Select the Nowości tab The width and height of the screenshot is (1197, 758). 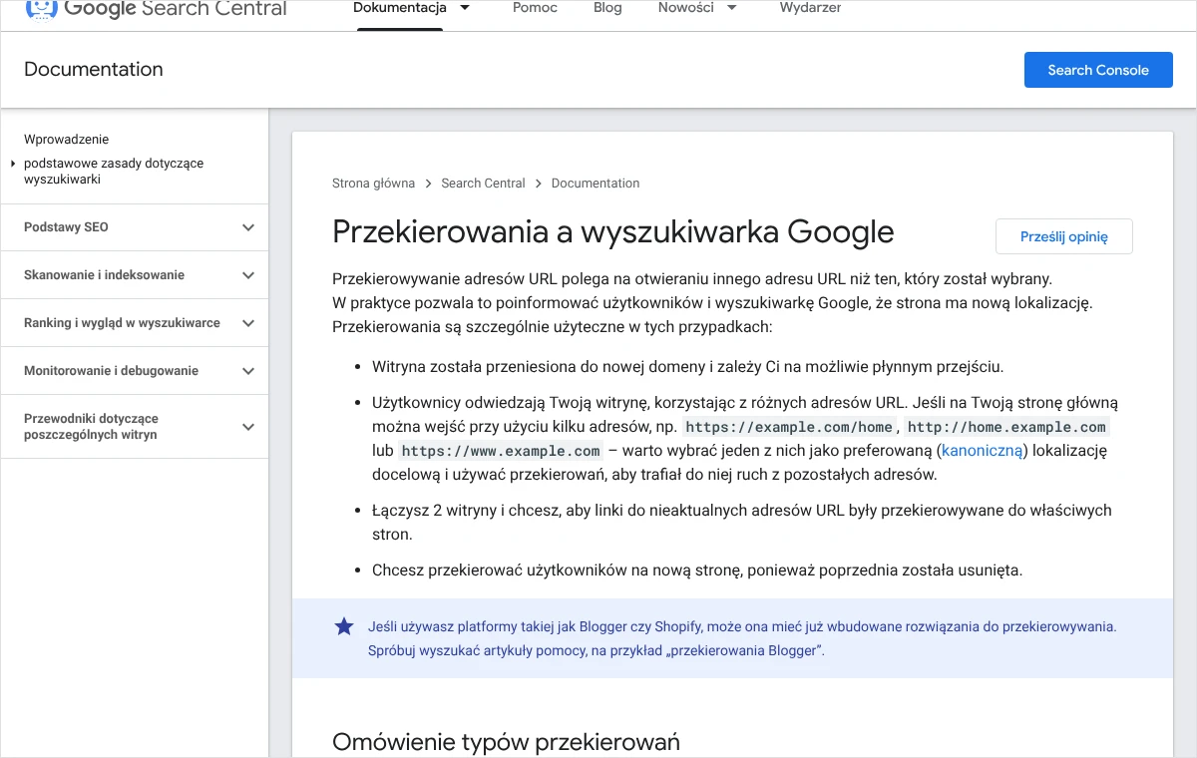[x=685, y=8]
